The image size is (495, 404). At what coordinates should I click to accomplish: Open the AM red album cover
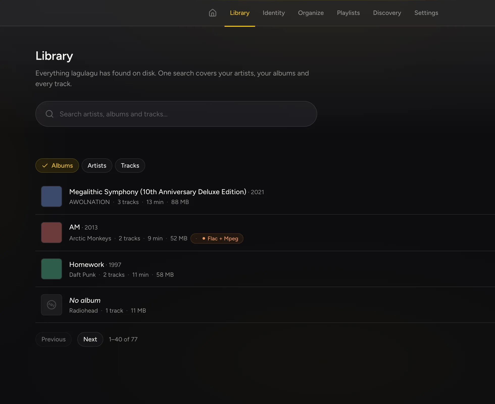coord(52,233)
